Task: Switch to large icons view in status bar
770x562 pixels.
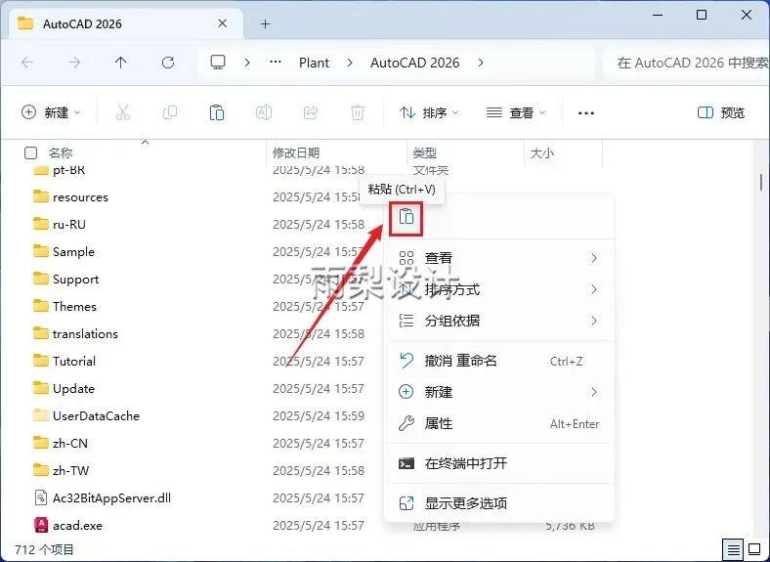Action: (754, 548)
